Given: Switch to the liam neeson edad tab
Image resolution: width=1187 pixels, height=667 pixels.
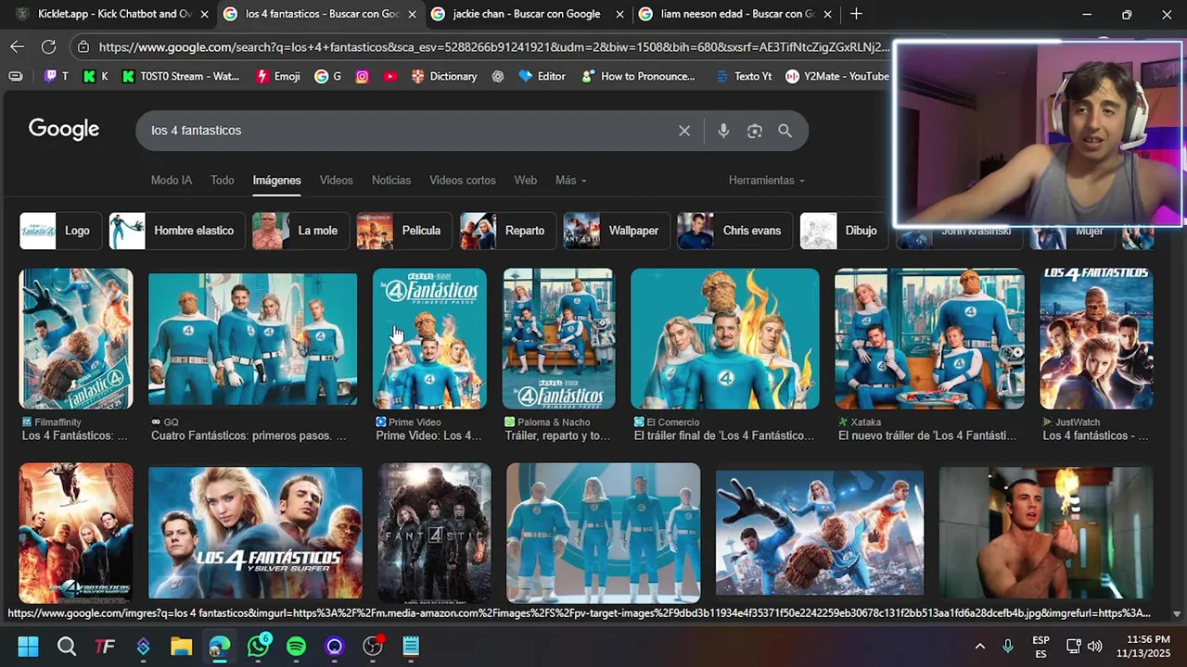Looking at the screenshot, I should (735, 14).
